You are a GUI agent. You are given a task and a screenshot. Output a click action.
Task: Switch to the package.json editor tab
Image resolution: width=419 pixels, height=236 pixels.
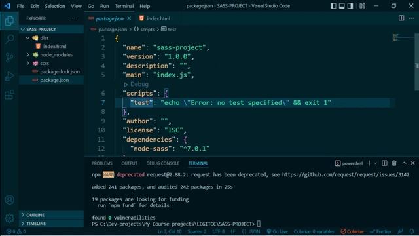[x=109, y=18]
